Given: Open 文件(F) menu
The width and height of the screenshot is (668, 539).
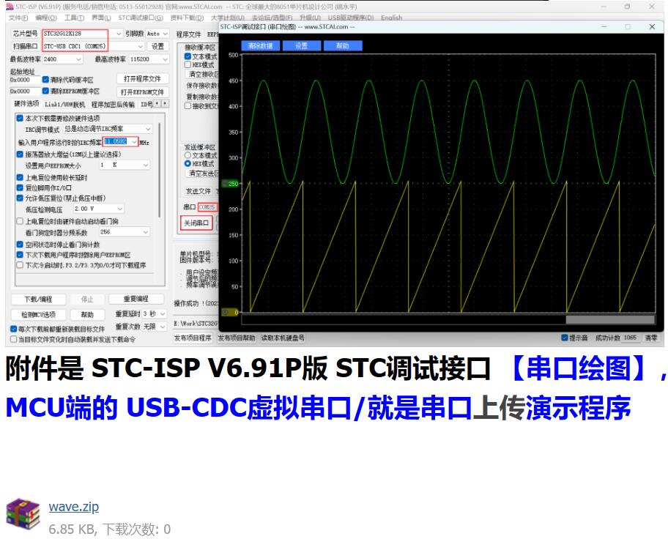Looking at the screenshot, I should click(18, 18).
